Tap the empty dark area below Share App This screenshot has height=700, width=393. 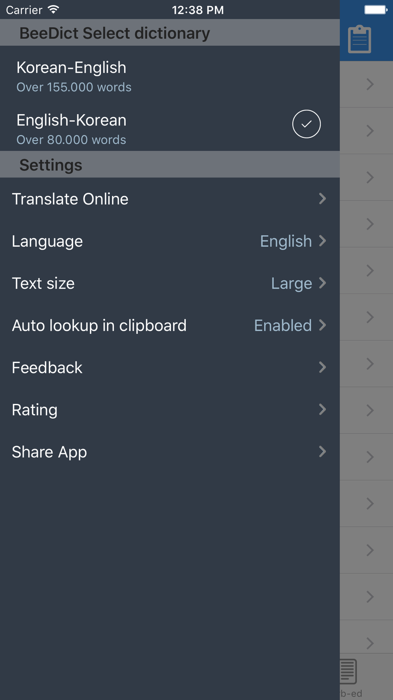[x=170, y=586]
